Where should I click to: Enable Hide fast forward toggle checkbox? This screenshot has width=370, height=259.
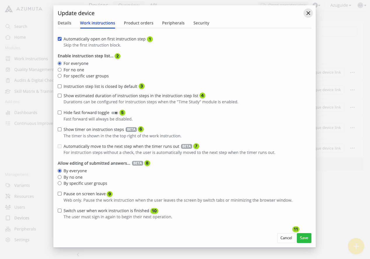click(x=60, y=113)
